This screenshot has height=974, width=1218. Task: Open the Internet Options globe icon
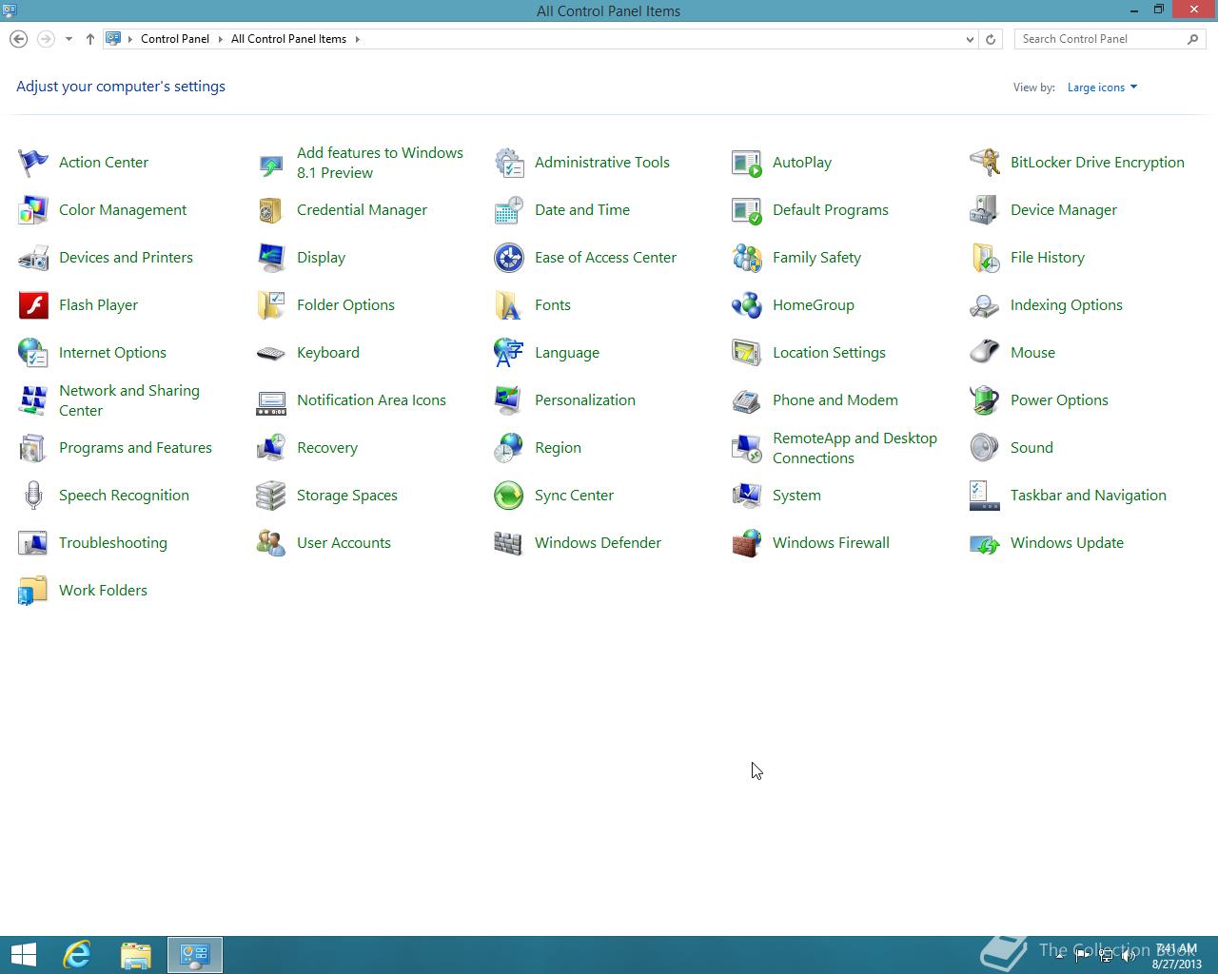point(33,353)
